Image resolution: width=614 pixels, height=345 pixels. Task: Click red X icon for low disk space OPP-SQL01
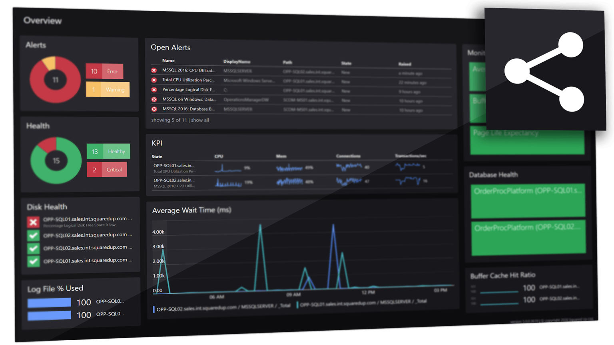pos(33,222)
